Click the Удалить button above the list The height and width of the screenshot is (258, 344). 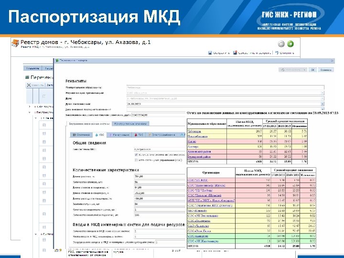[x=35, y=85]
